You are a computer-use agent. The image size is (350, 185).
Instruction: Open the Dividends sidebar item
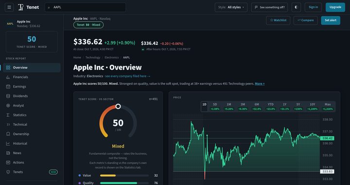click(x=32, y=96)
